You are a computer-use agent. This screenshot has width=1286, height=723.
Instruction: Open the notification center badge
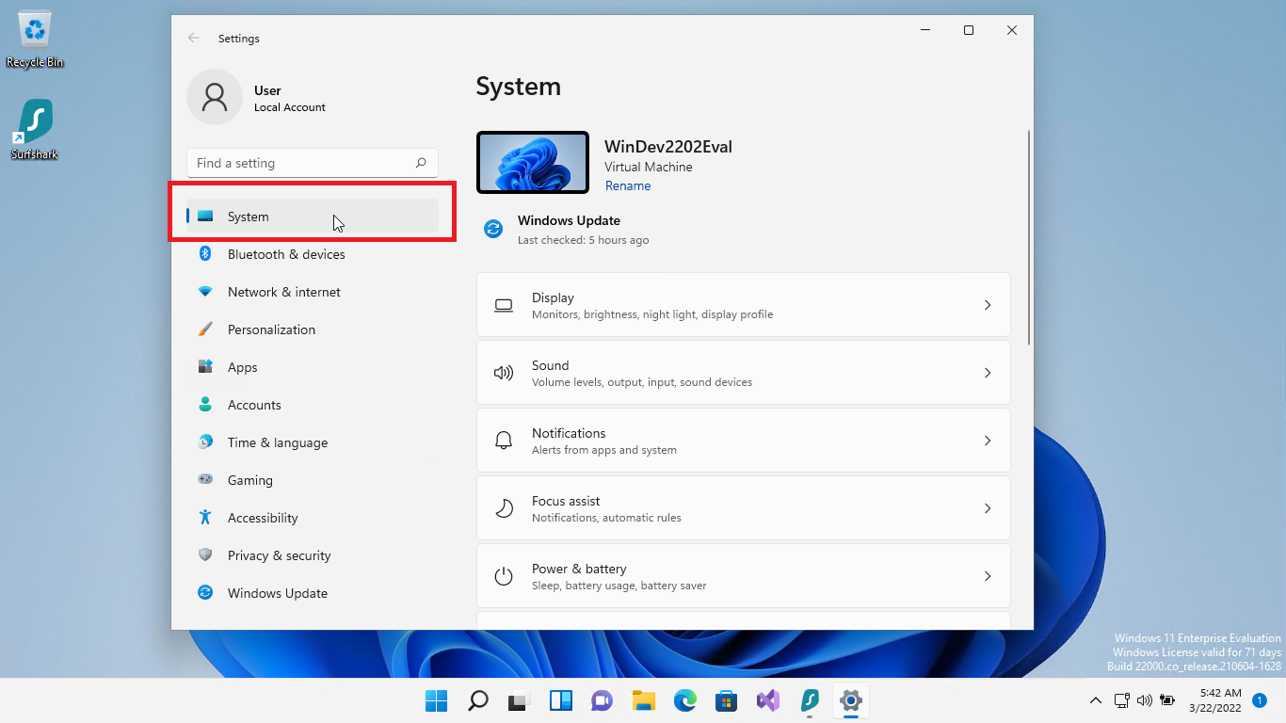pyautogui.click(x=1260, y=700)
